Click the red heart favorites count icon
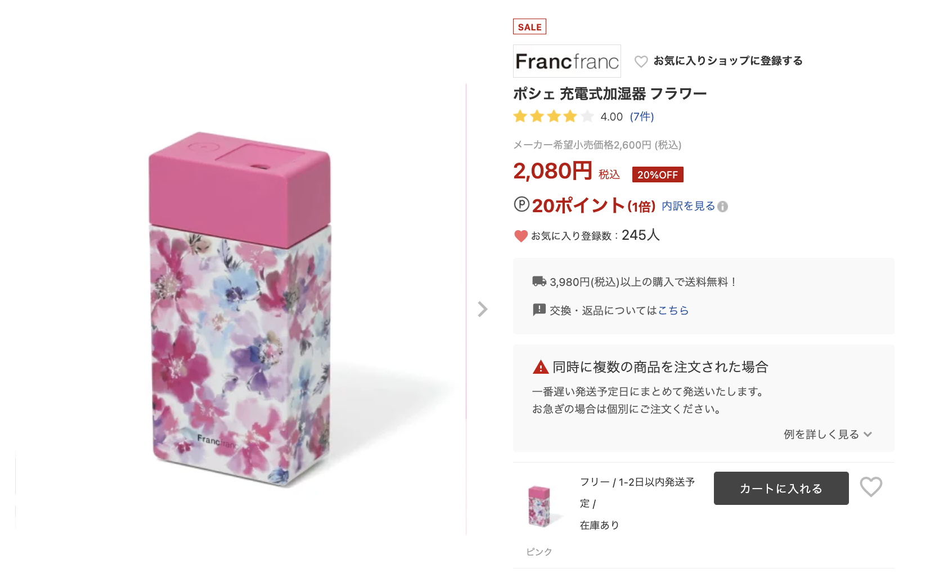 [521, 236]
